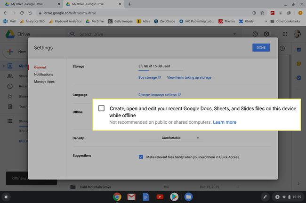Expand the My Drive tree arrow
Image resolution: width=306 pixels, height=203 pixels.
pyautogui.click(x=4, y=66)
